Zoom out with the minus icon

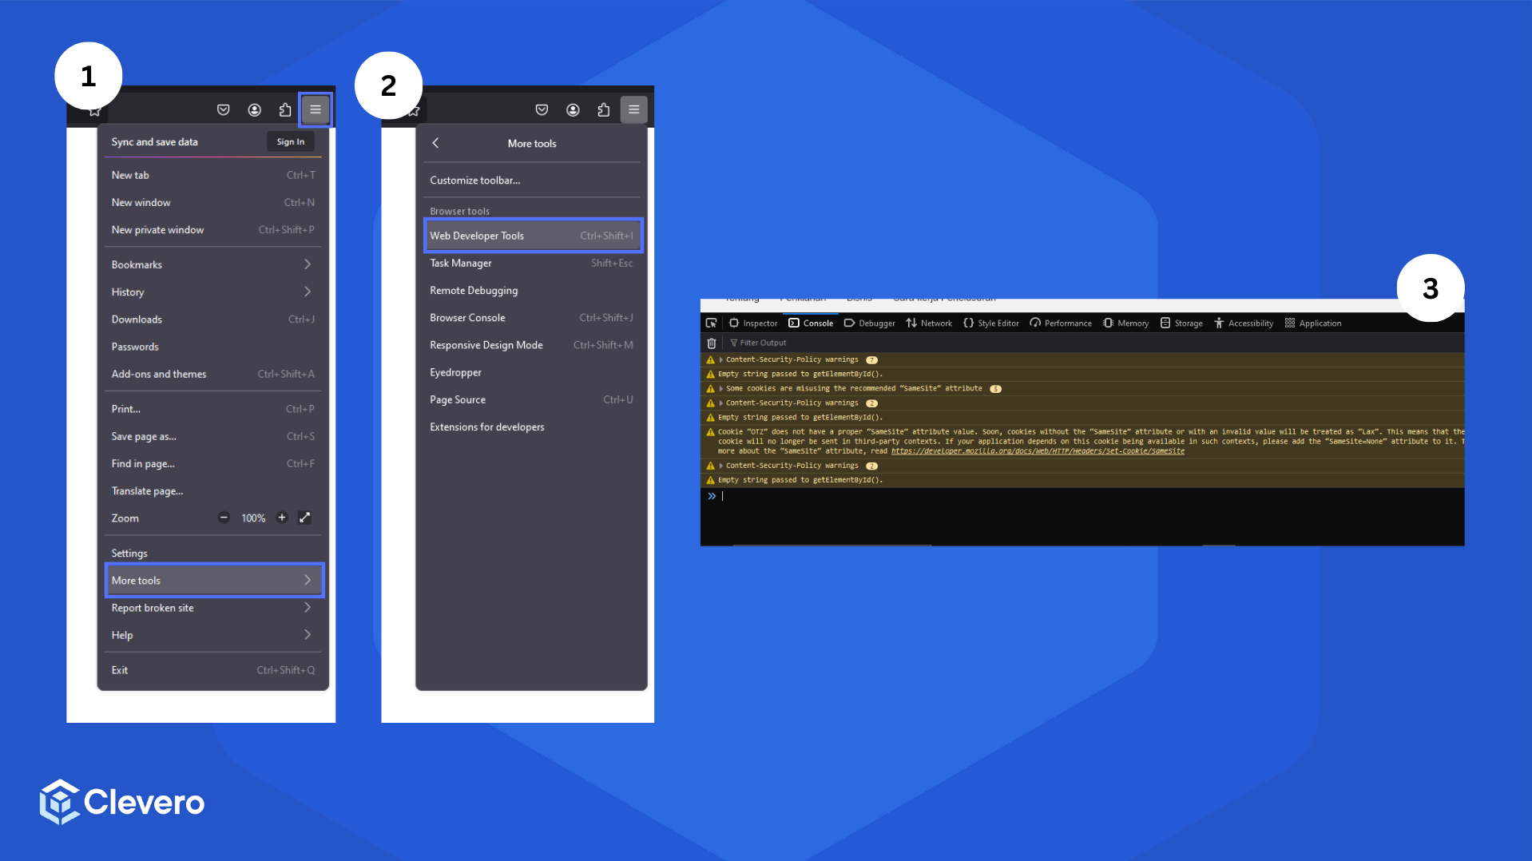224,518
